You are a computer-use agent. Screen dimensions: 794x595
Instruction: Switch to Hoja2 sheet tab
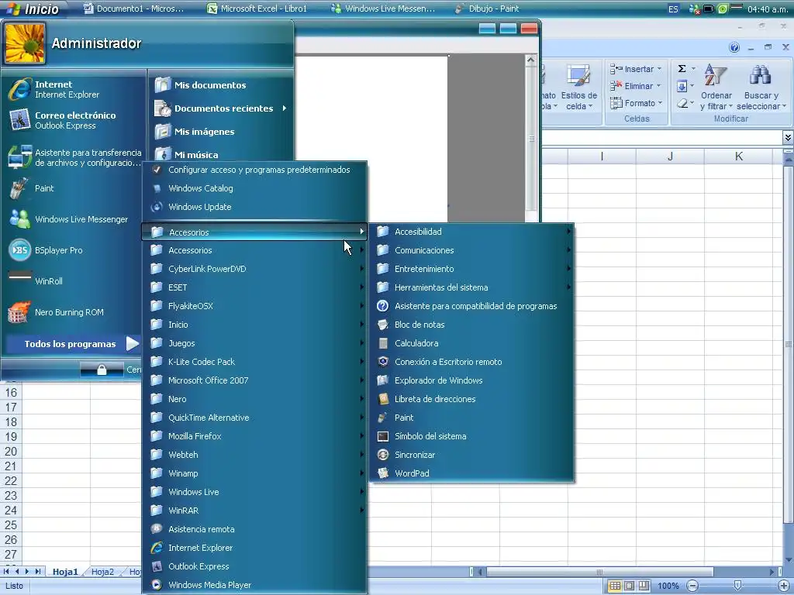point(102,572)
